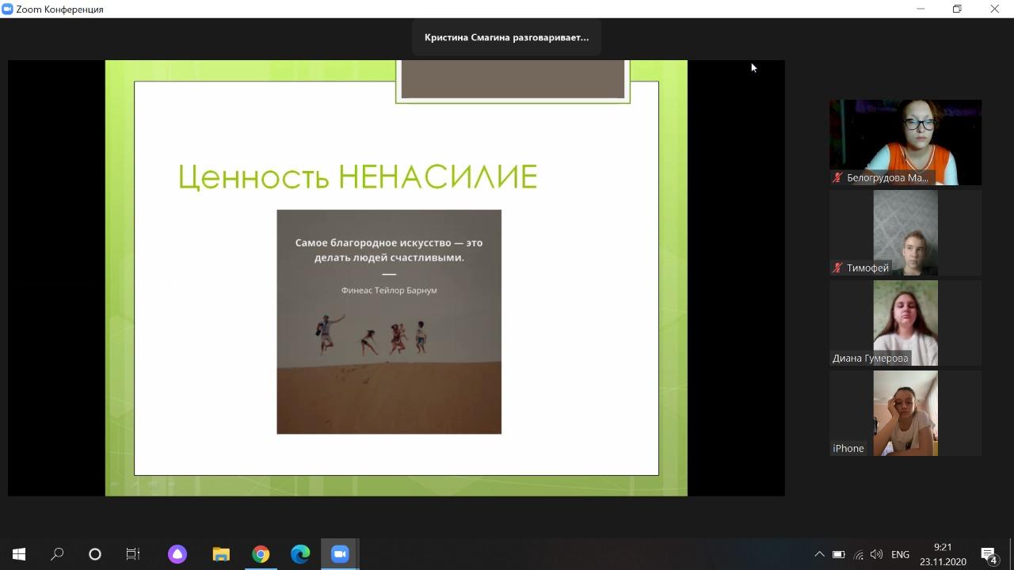Select the iPhone participant video thumbnail
Screen dimensions: 1014x570
[x=905, y=412]
